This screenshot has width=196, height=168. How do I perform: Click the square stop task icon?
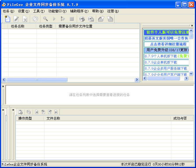(72, 19)
